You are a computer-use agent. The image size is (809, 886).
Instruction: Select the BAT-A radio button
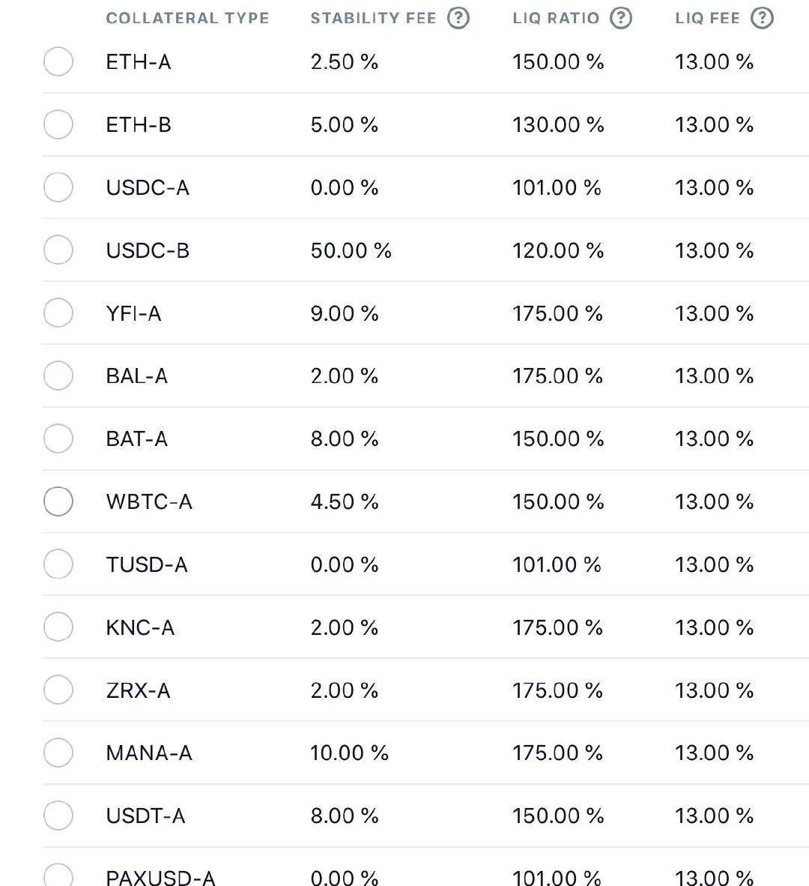tap(58, 439)
